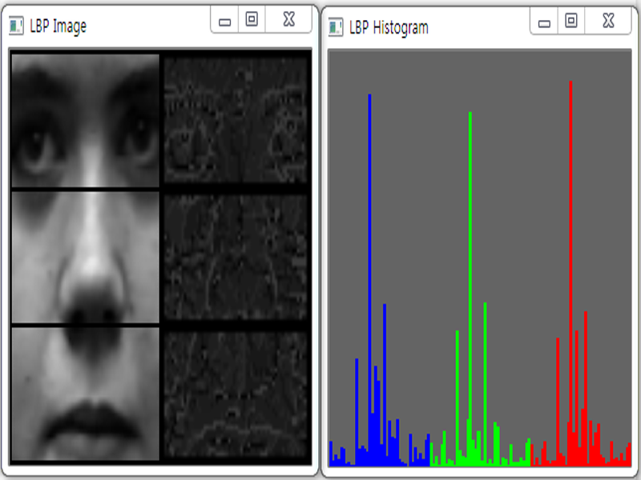The width and height of the screenshot is (641, 480).
Task: Select the mouth region LBP texture image
Action: point(236,394)
